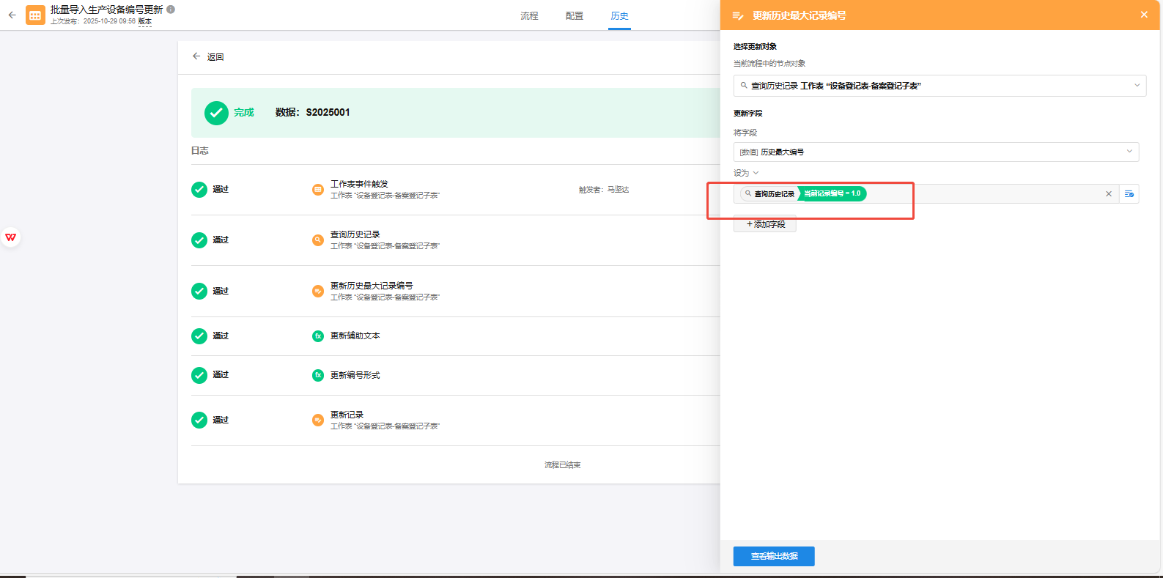1163x578 pixels.
Task: Click the 版本 link under the title
Action: click(x=145, y=22)
